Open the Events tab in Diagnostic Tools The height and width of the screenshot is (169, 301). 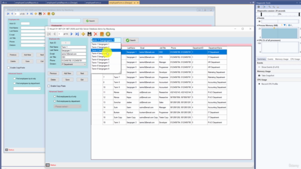(x=270, y=59)
